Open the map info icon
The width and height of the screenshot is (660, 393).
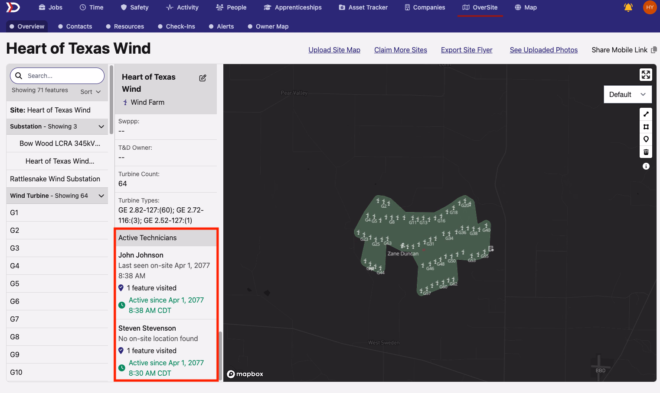pyautogui.click(x=646, y=166)
